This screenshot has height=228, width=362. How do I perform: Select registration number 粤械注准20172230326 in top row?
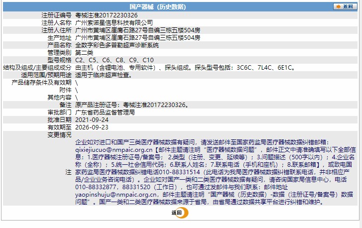point(107,15)
